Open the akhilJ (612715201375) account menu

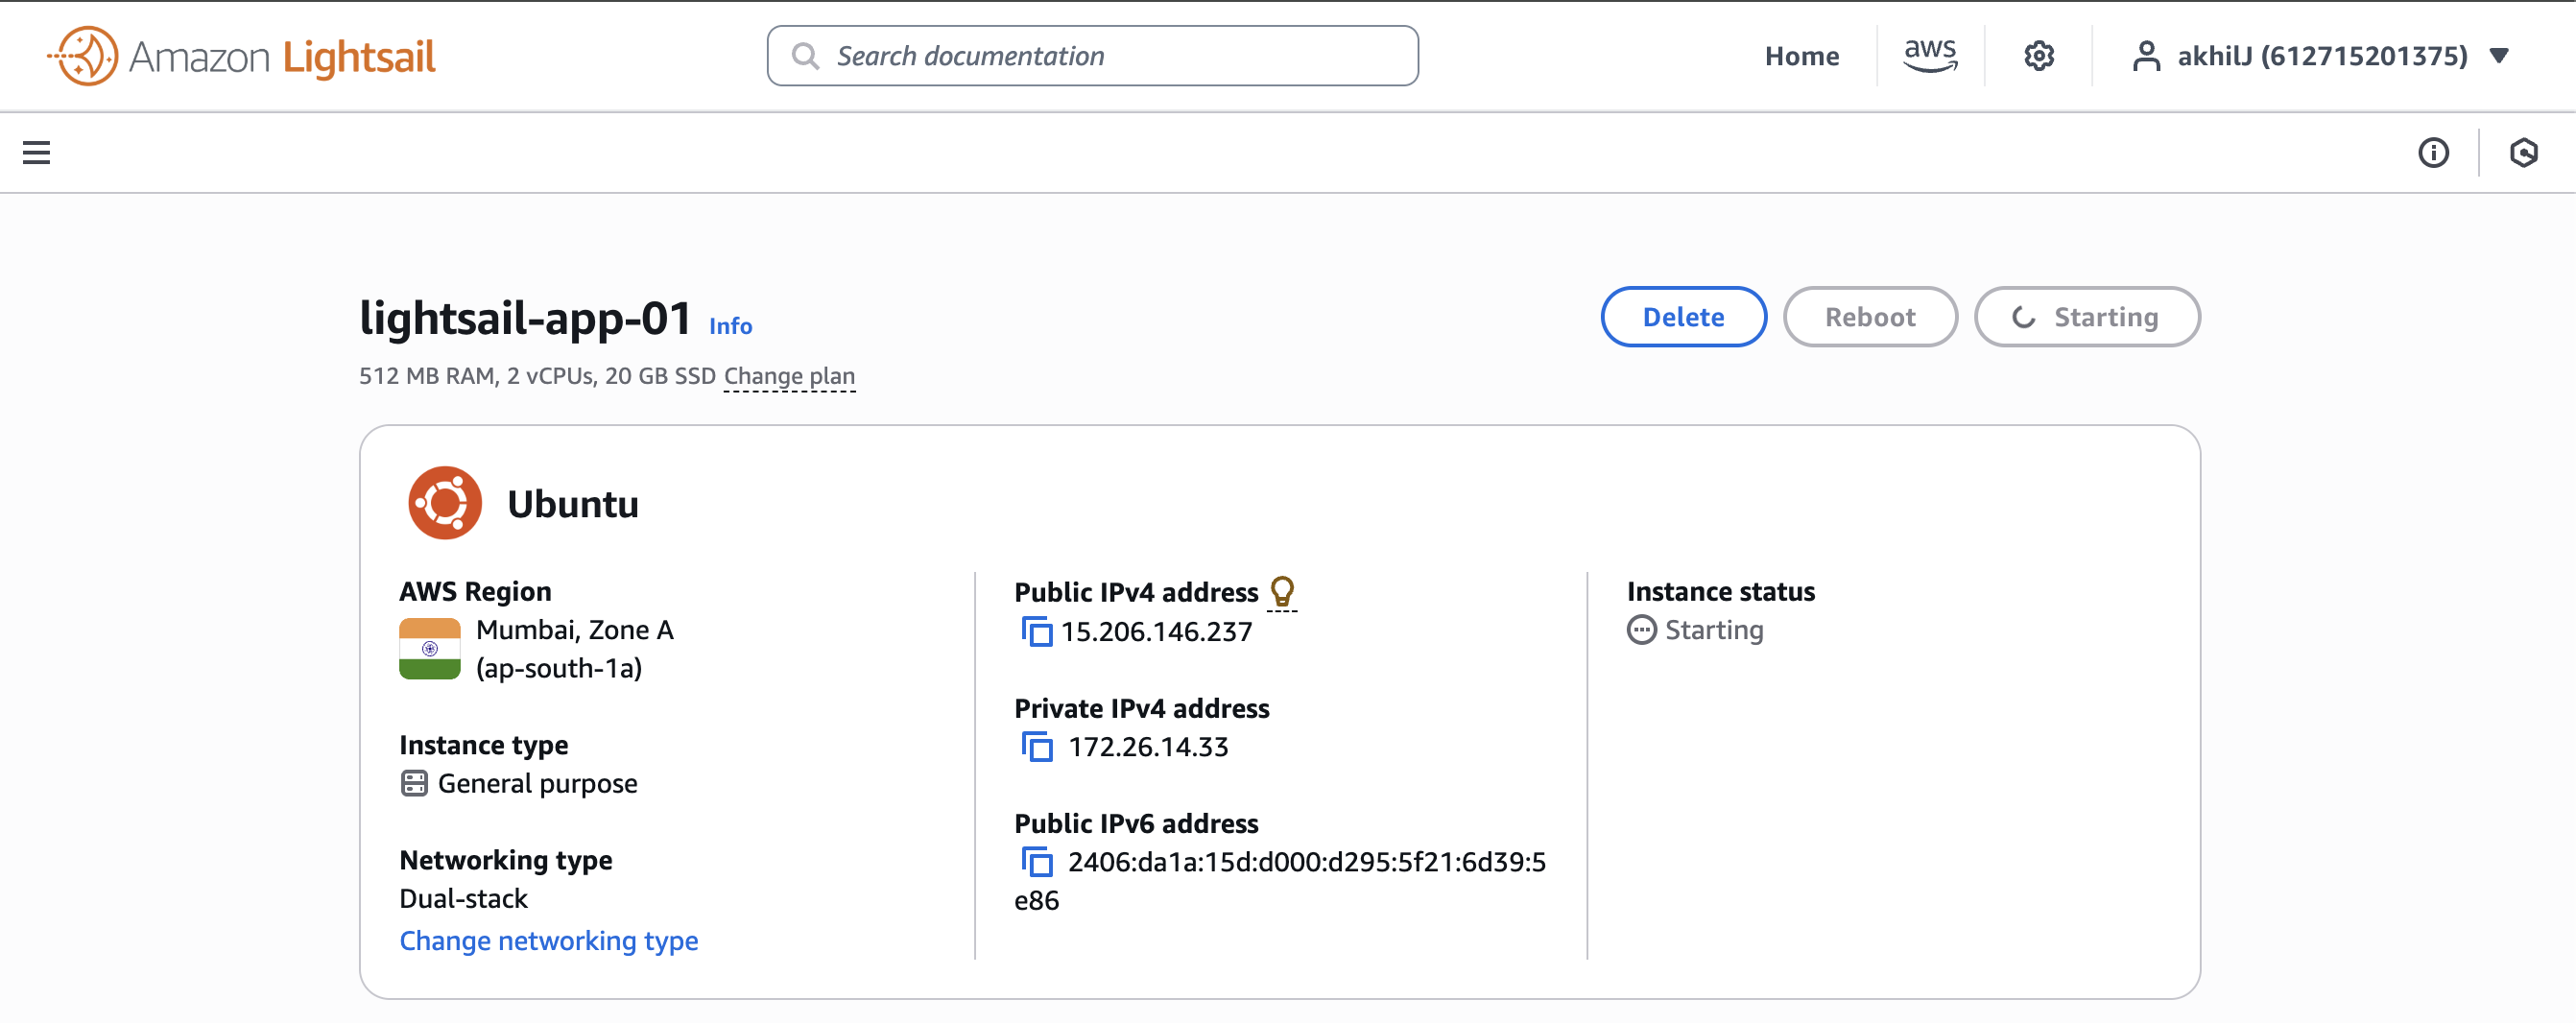click(2320, 56)
